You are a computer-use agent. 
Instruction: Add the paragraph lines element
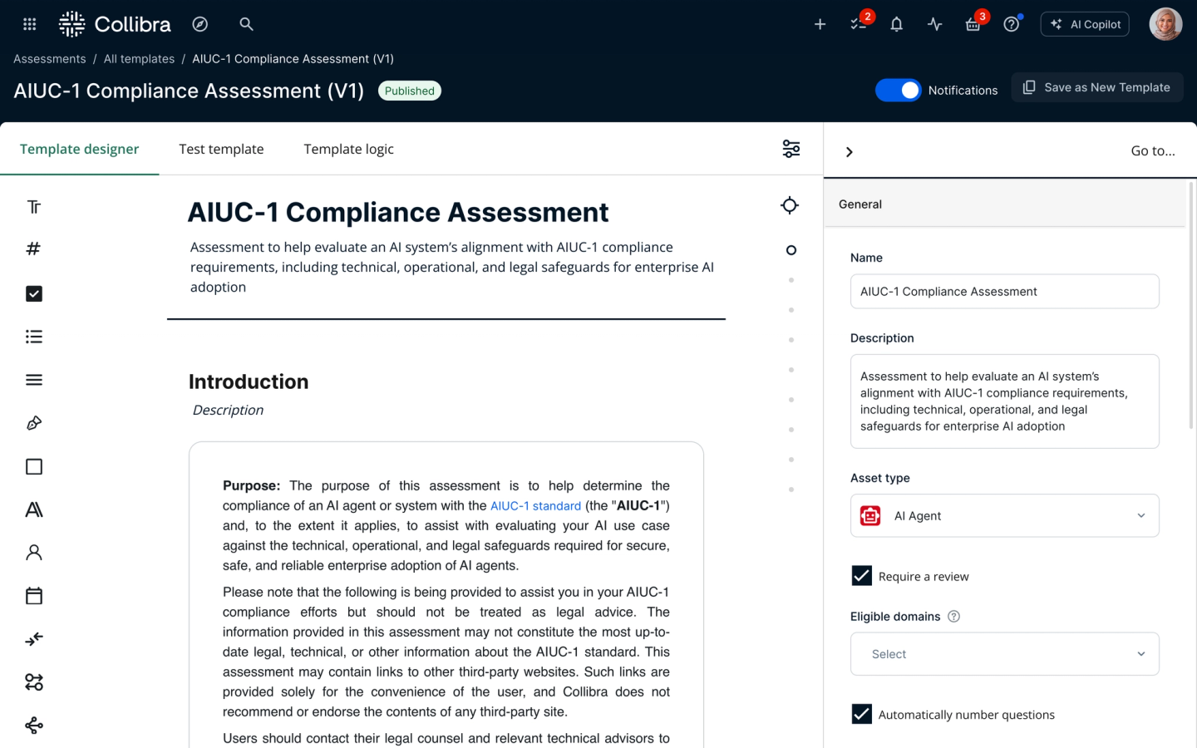[34, 380]
